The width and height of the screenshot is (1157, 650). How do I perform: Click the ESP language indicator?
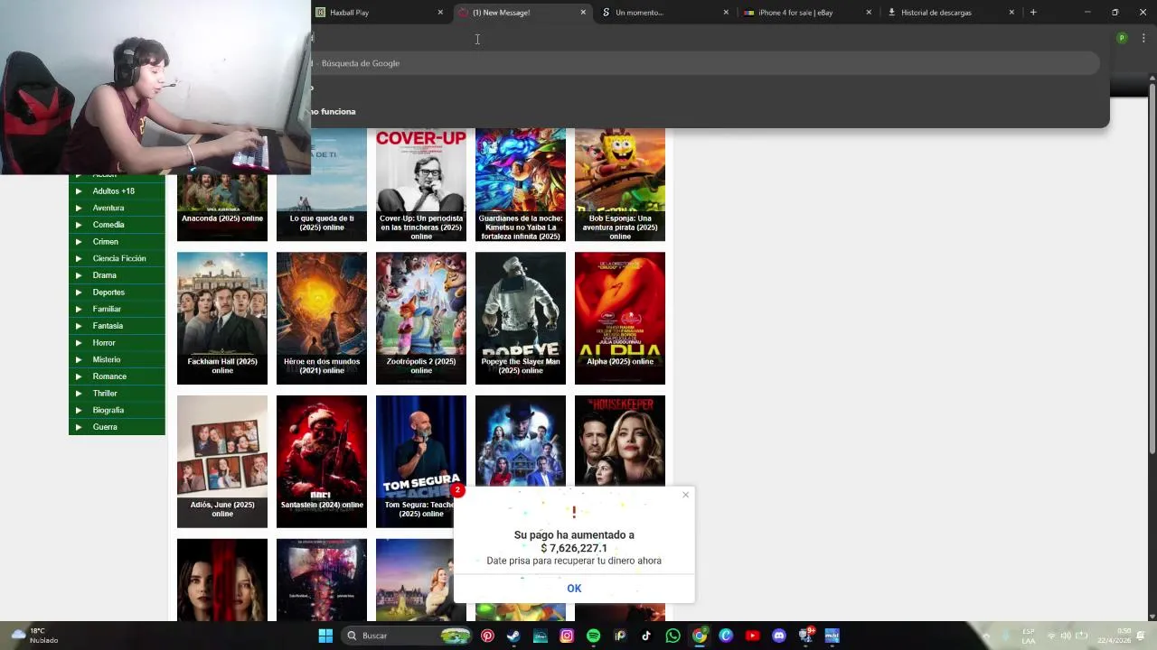tap(1029, 636)
